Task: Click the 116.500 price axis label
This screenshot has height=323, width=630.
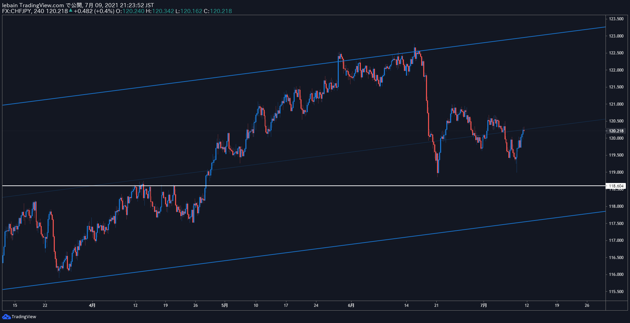Action: click(x=616, y=257)
